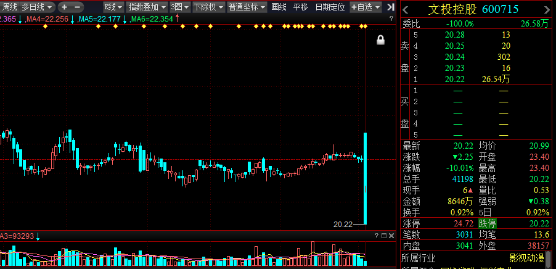Expand 指数叠加 overlay dropdown
Image resolution: width=556 pixels, height=269 pixels.
147,7
